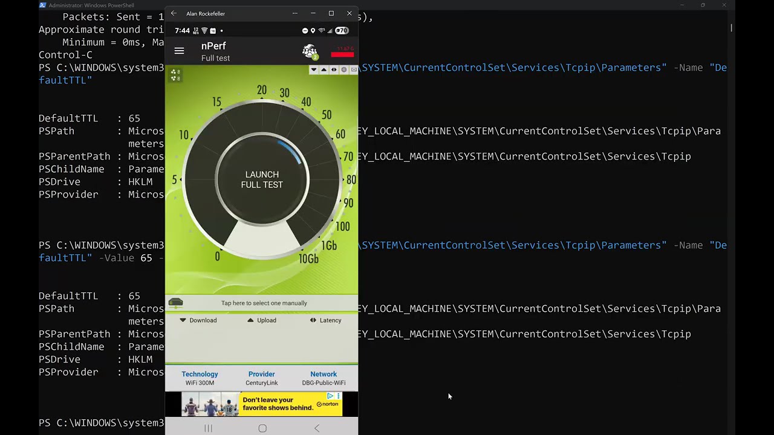
Task: Tap the Upload result label
Action: [262, 320]
